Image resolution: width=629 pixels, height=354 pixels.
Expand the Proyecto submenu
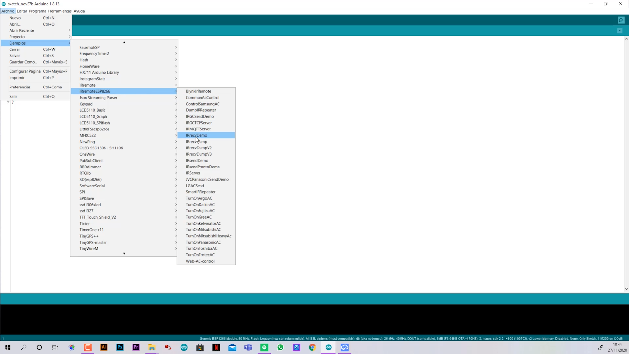point(35,37)
